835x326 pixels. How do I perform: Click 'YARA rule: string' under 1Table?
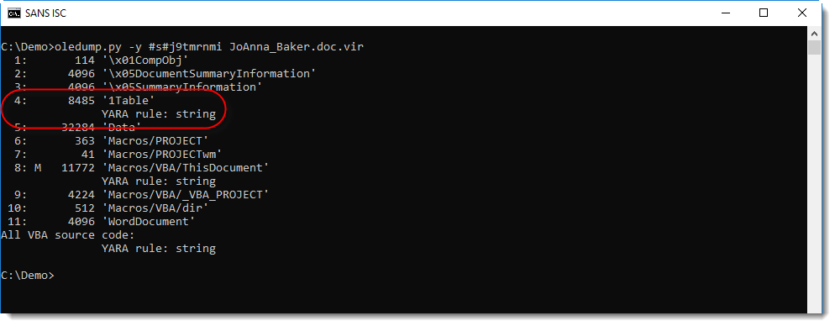(158, 114)
